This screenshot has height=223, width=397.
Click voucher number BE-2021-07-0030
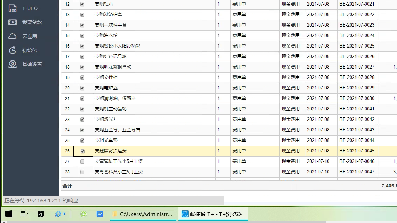tap(357, 98)
